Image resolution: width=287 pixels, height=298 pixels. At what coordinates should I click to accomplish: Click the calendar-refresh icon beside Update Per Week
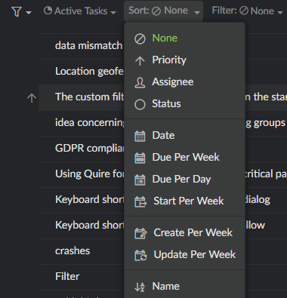point(140,255)
